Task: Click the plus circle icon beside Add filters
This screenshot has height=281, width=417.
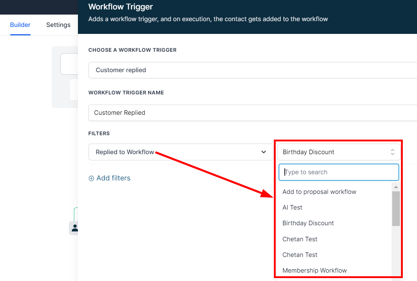Action: point(91,178)
